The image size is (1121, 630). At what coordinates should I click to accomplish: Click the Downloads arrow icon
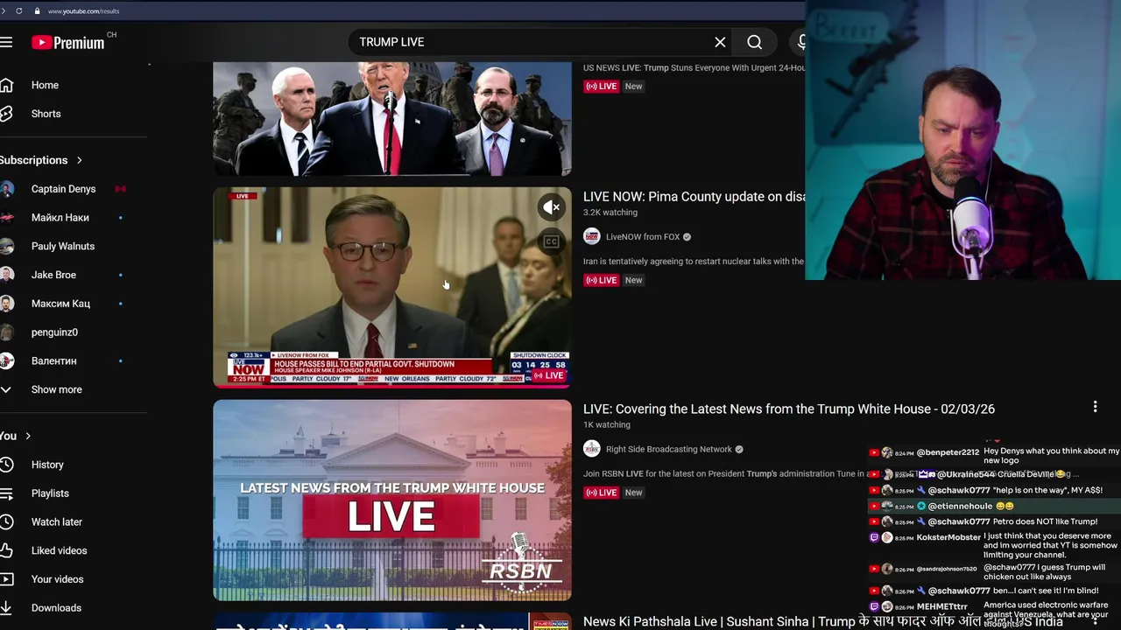click(6, 608)
